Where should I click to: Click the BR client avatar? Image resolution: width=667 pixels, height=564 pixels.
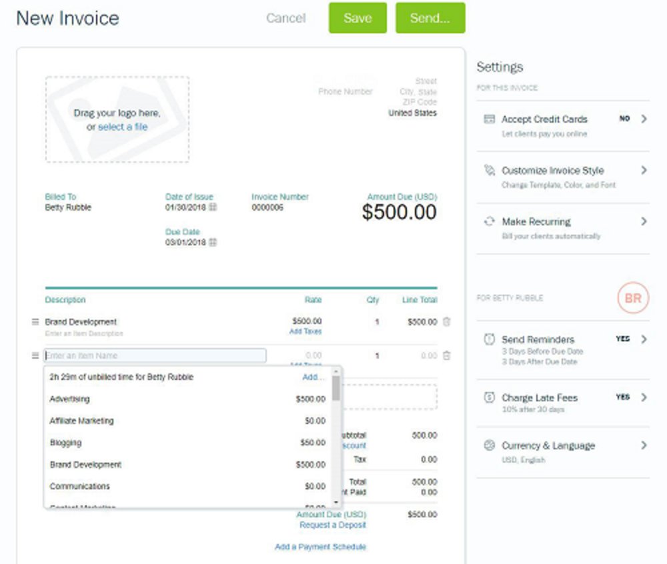633,298
